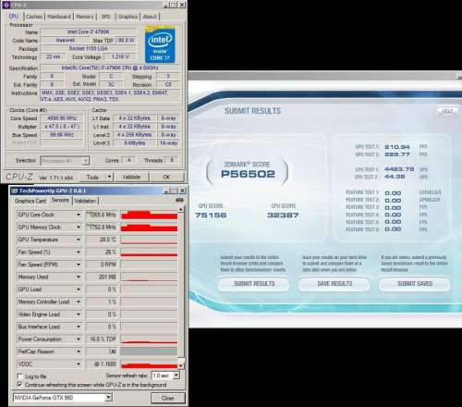Click the CPU score value 32387
Screen dimensions: 462x407
(283, 216)
